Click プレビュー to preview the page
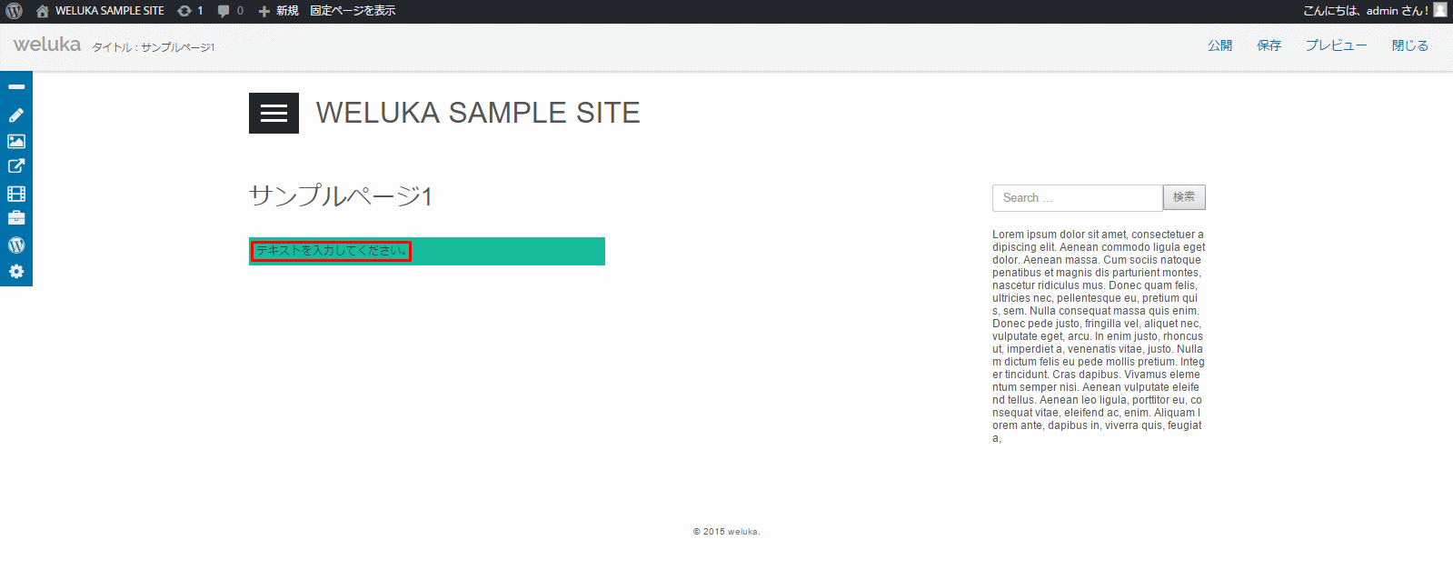 (1336, 45)
